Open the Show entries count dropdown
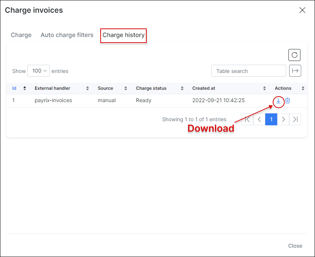The width and height of the screenshot is (315, 257). coord(39,71)
